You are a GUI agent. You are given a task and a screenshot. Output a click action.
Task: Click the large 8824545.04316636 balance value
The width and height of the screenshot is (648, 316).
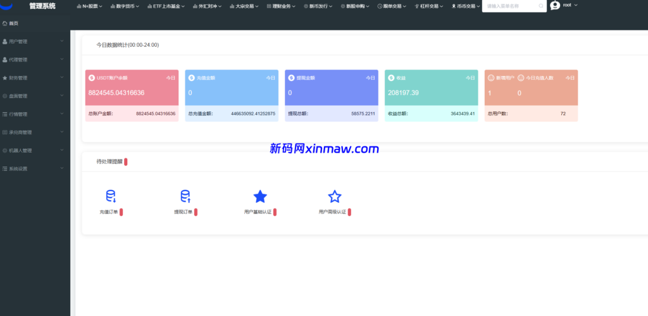[x=116, y=92]
